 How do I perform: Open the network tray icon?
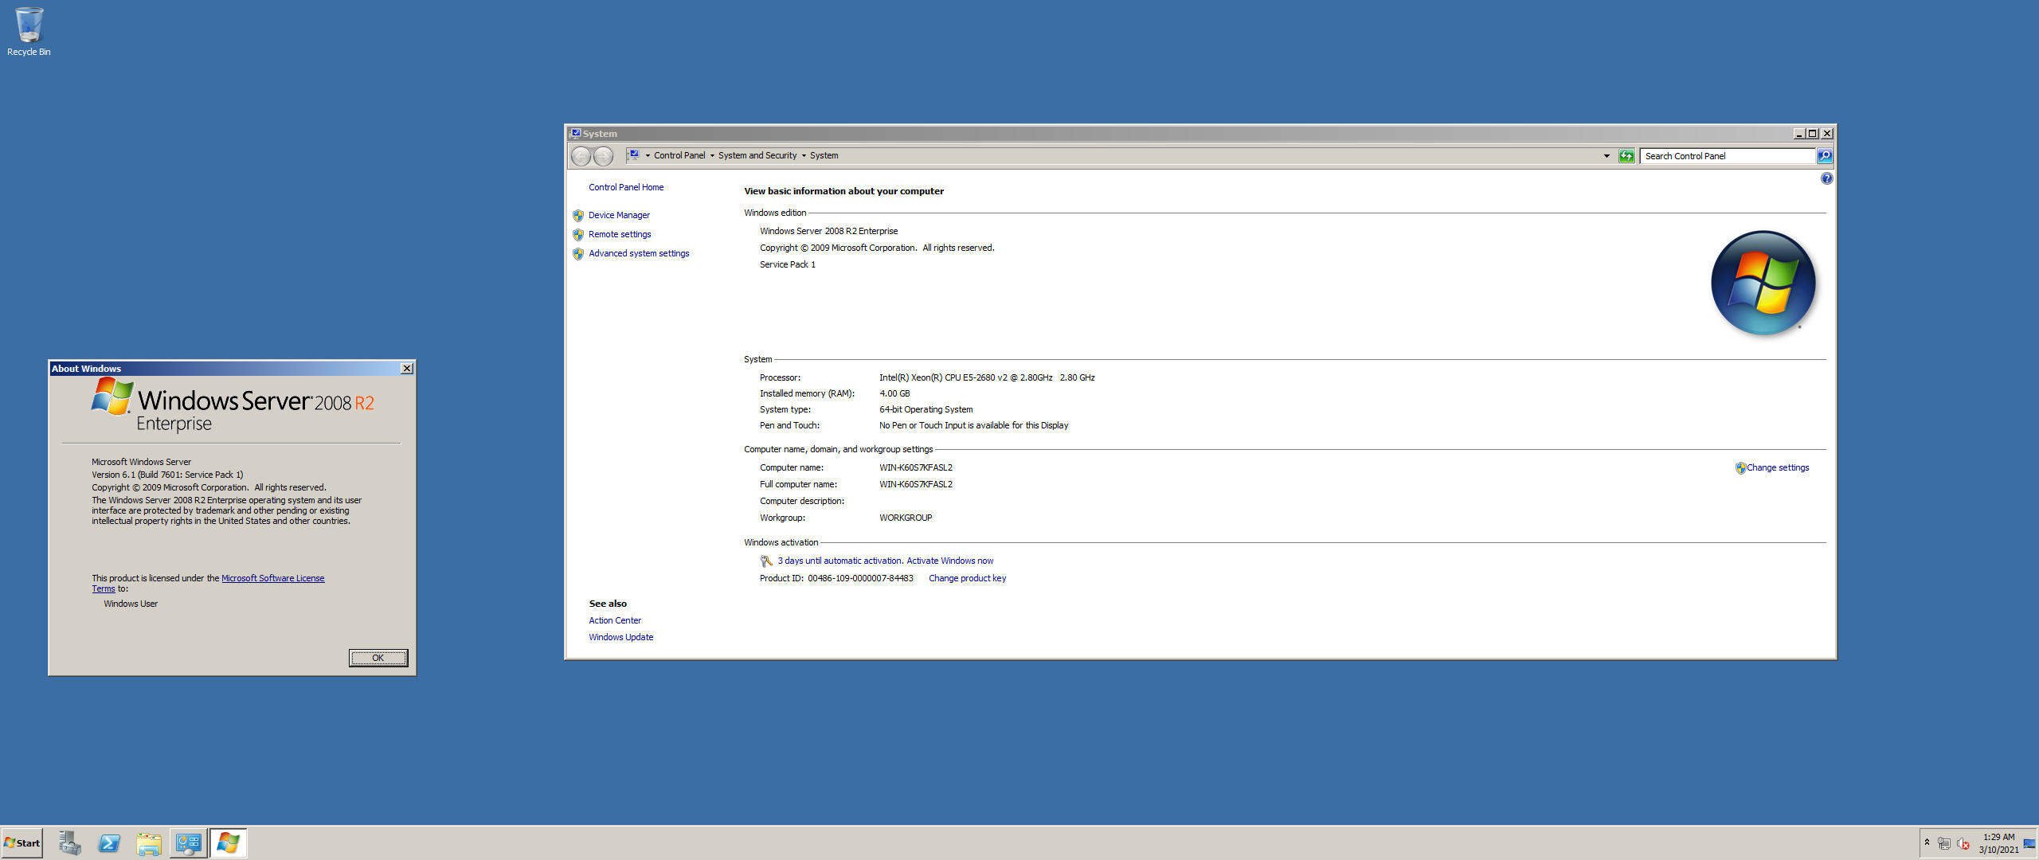point(1944,843)
